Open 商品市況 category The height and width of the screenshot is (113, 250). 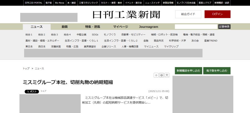tap(159, 41)
